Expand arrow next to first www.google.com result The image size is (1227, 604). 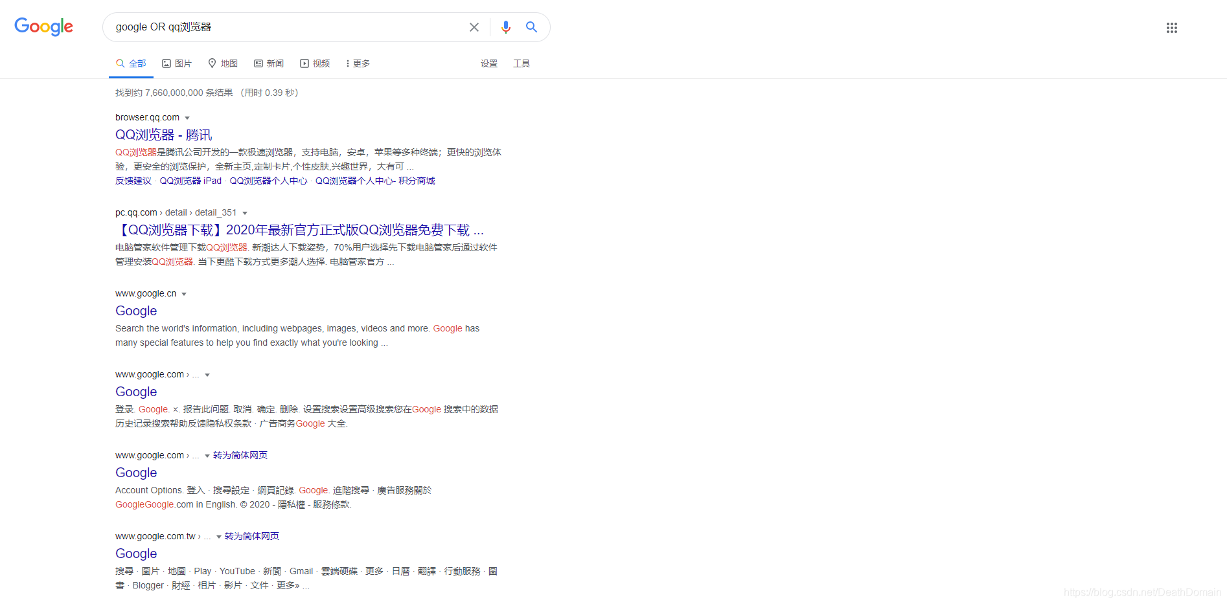pos(207,375)
